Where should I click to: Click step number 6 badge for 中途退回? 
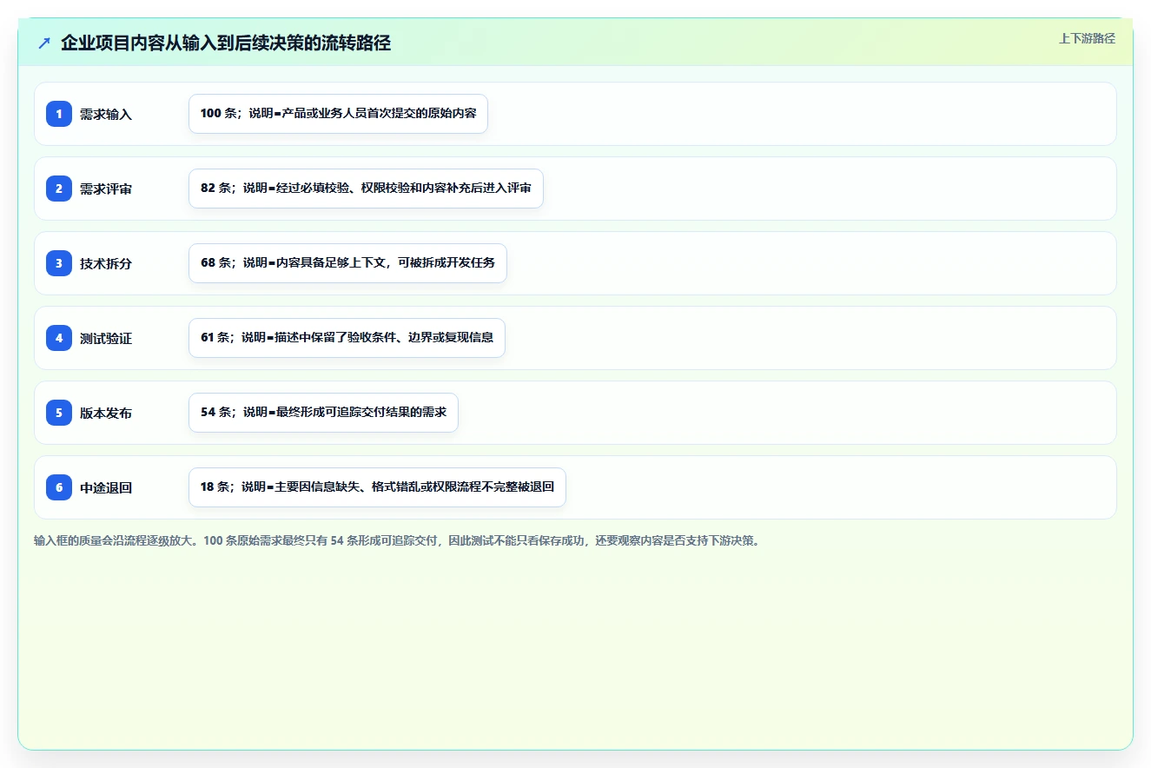tap(59, 487)
